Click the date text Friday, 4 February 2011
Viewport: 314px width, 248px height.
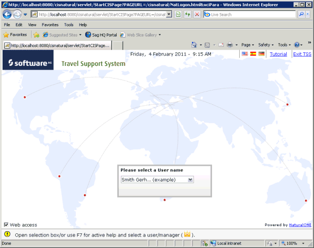click(x=158, y=54)
